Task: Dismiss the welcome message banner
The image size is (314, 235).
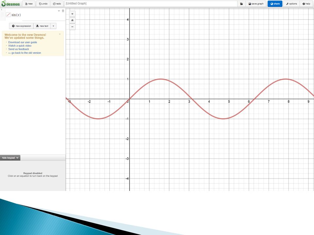Action: tap(60, 34)
